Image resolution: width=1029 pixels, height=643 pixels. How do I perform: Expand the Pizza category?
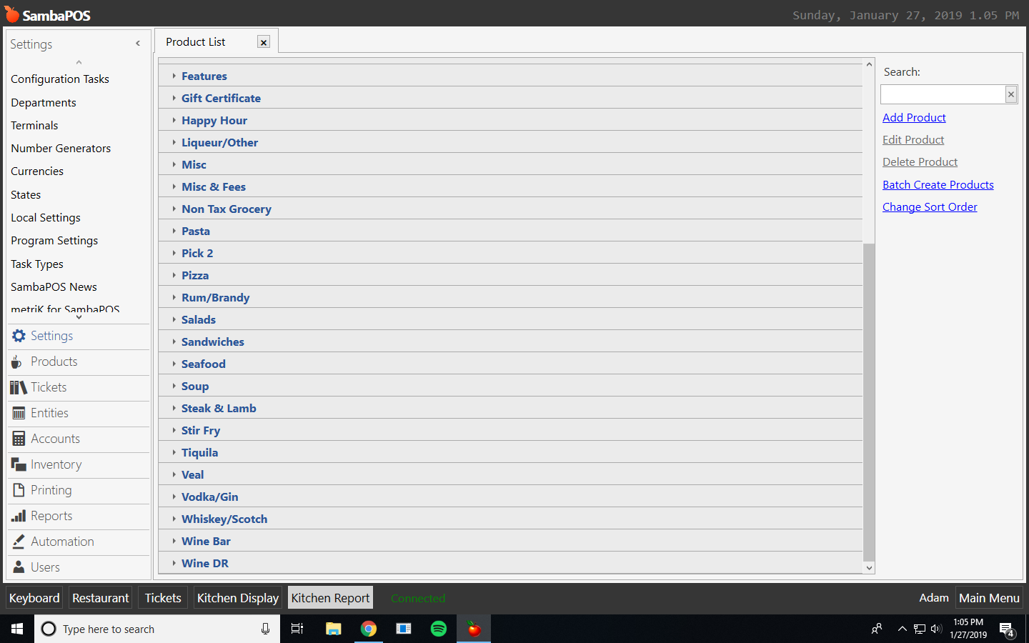pos(174,275)
